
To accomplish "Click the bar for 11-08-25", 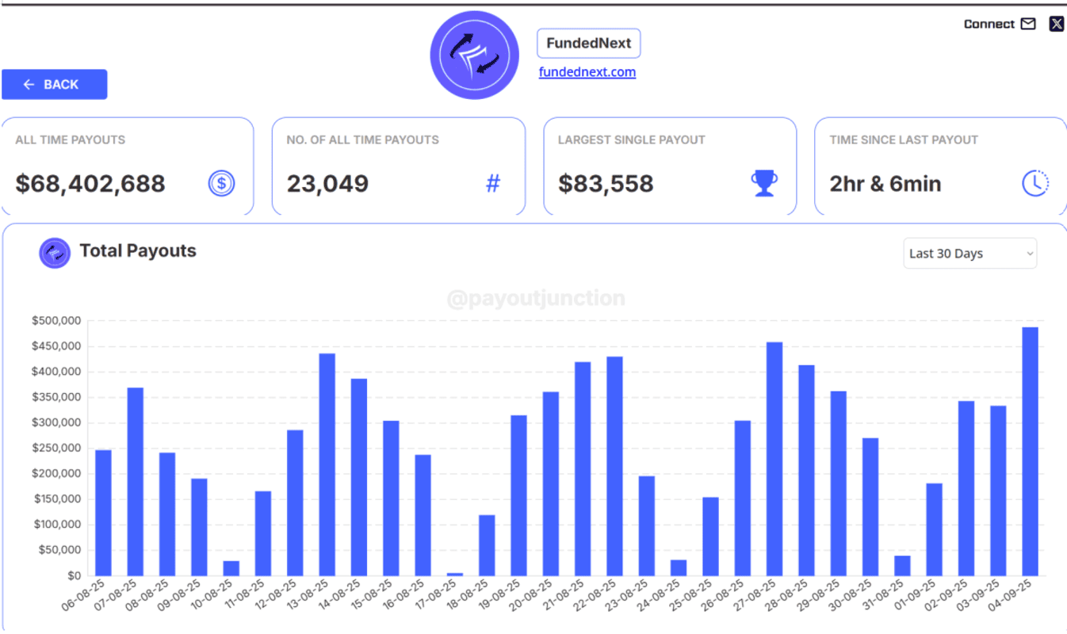I will (263, 533).
